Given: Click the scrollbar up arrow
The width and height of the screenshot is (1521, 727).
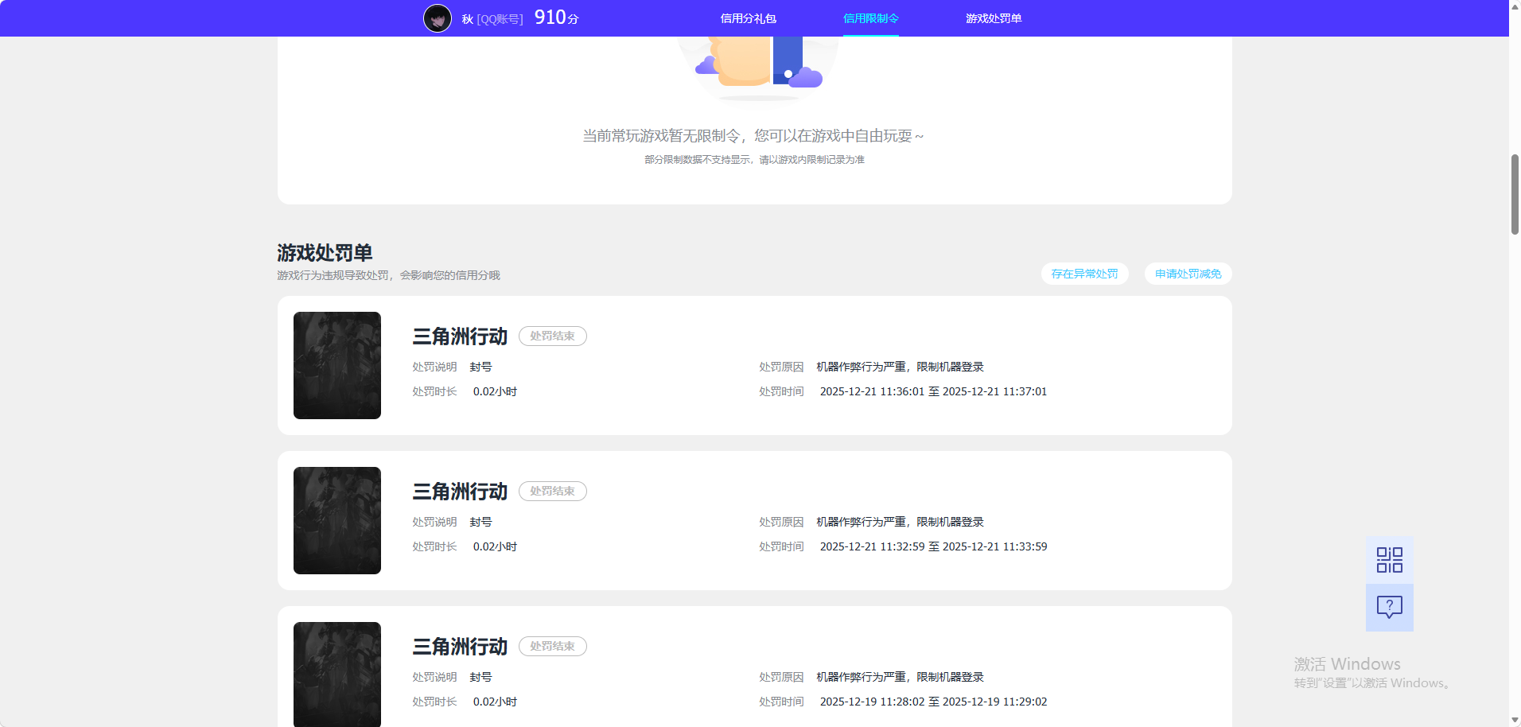Looking at the screenshot, I should [1515, 6].
